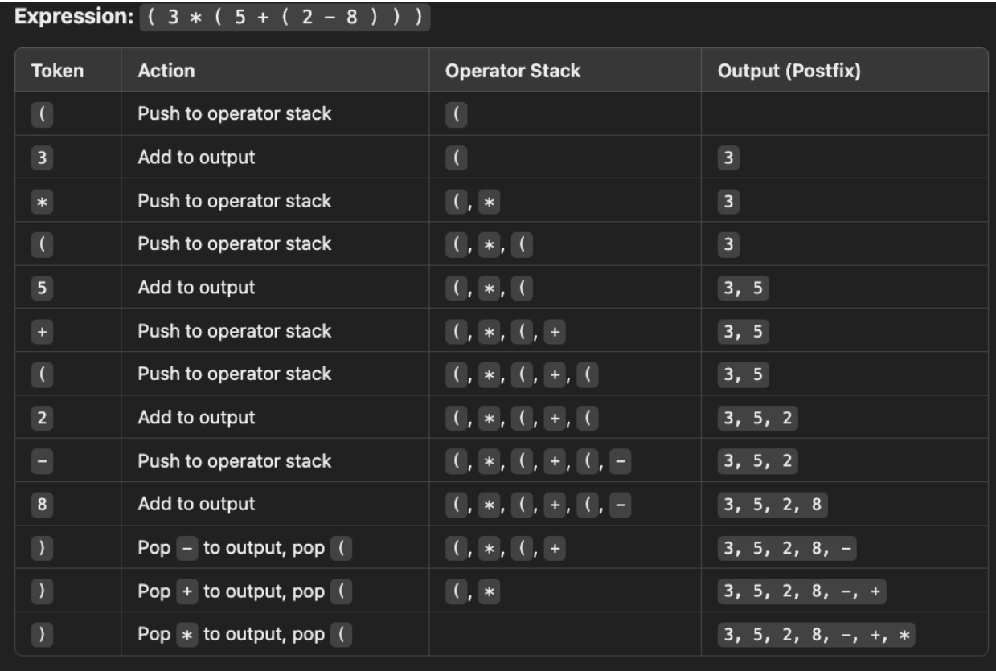996x671 pixels.
Task: Click the Token column header
Action: [x=57, y=71]
